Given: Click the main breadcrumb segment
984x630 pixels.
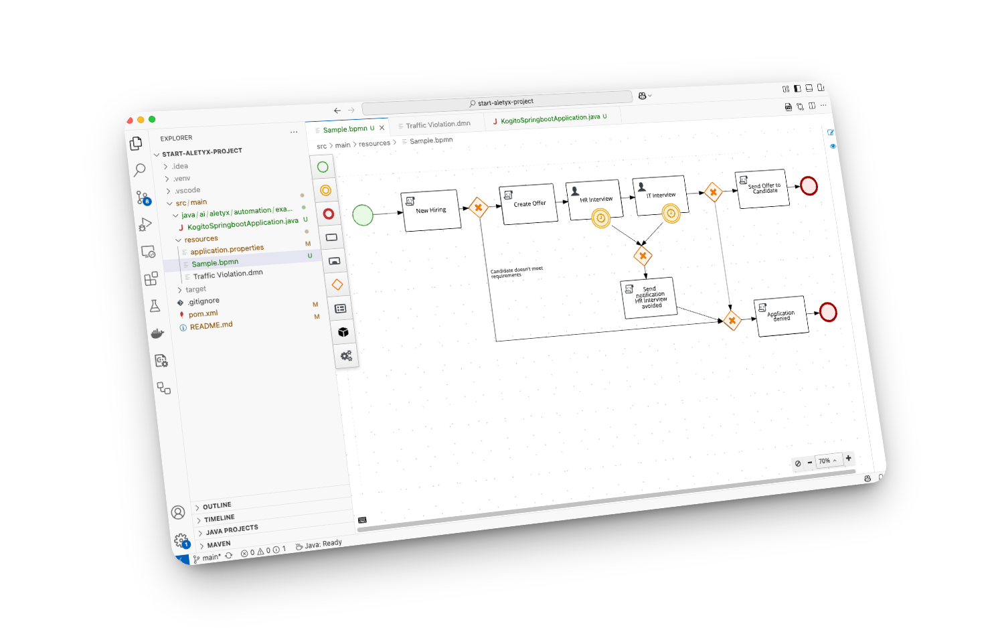Looking at the screenshot, I should pyautogui.click(x=343, y=145).
